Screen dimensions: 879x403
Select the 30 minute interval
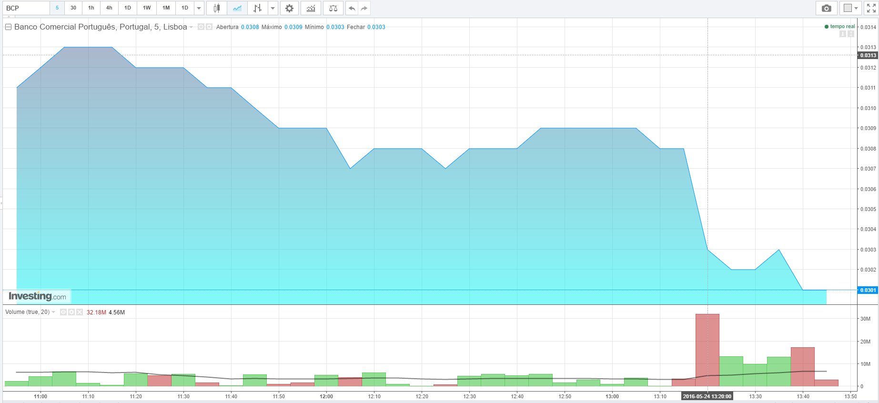[x=73, y=8]
